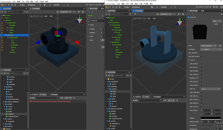Click the light bulb icon in right scene editor
The height and width of the screenshot is (130, 223).
158,14
